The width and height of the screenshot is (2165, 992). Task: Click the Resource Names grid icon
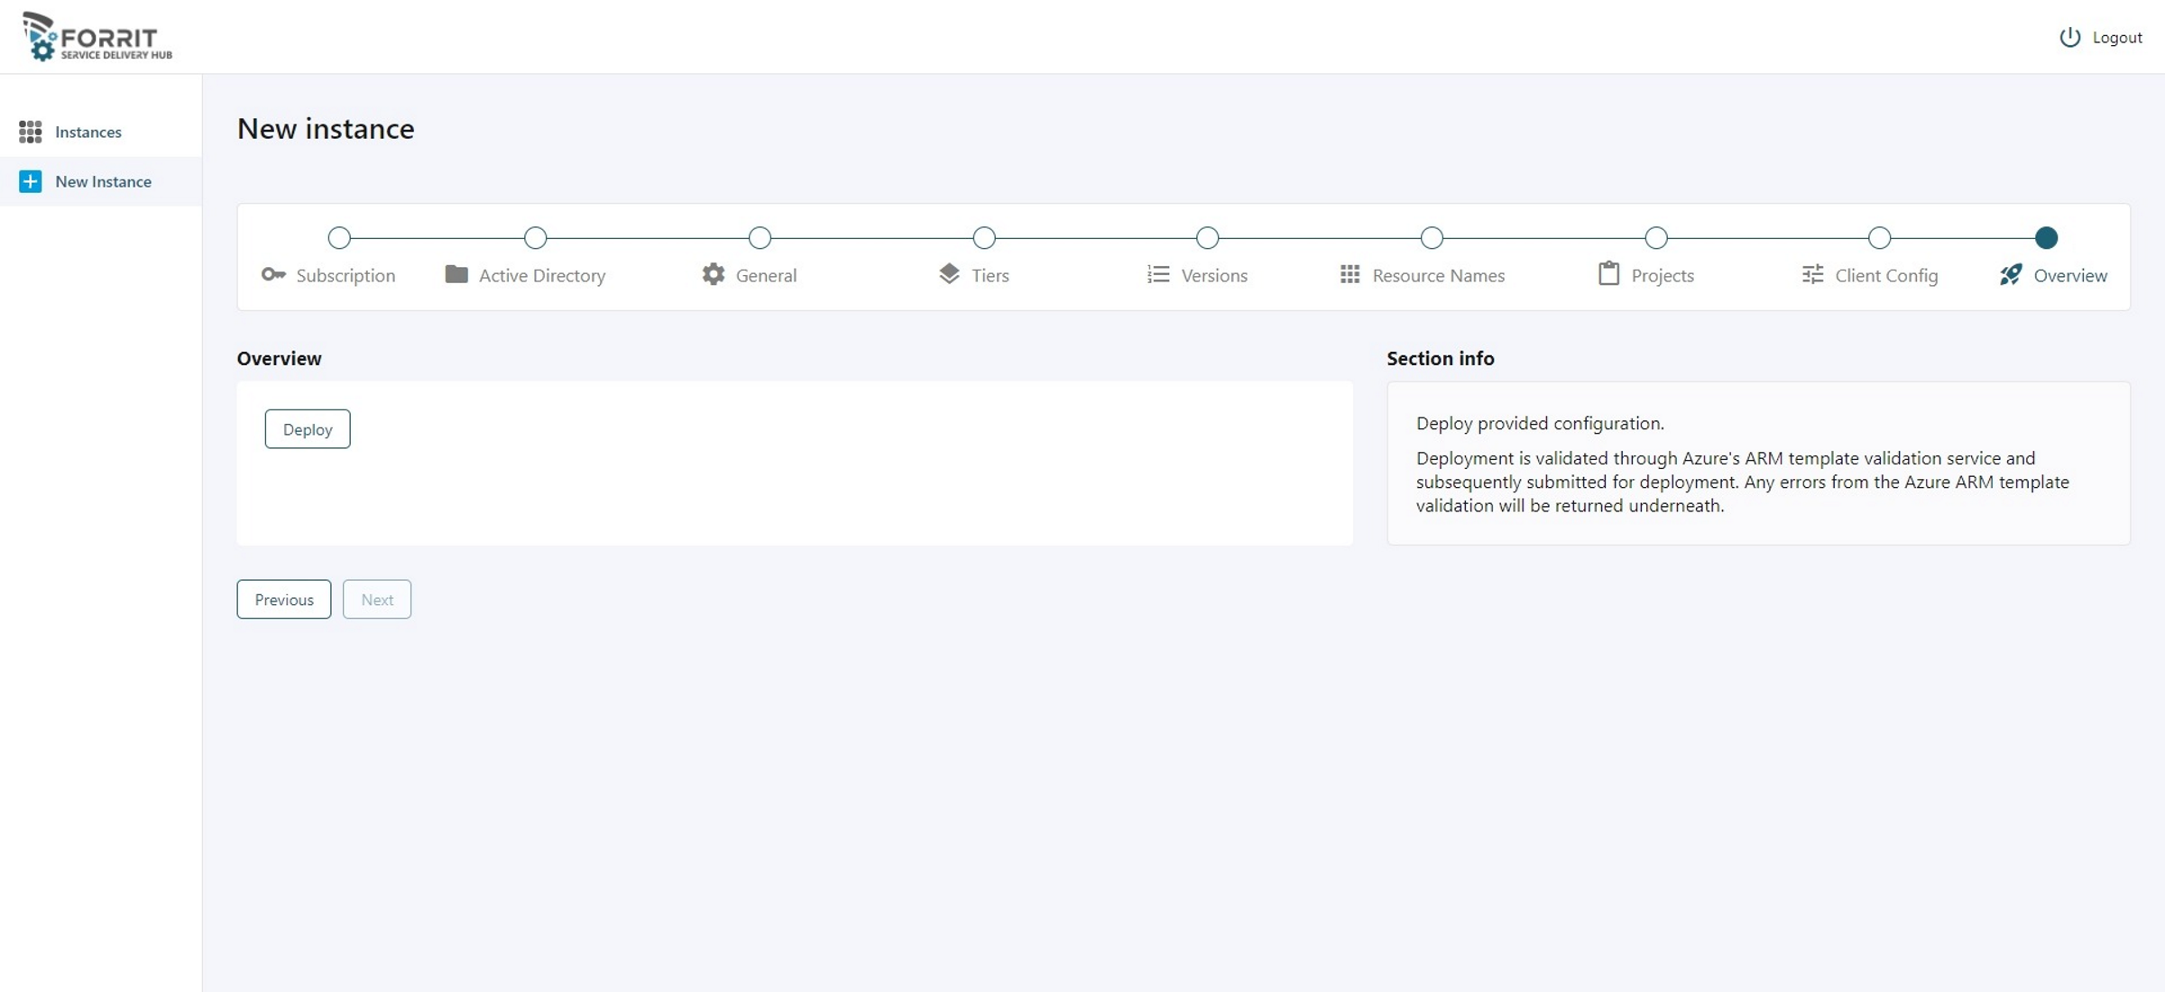click(x=1350, y=274)
